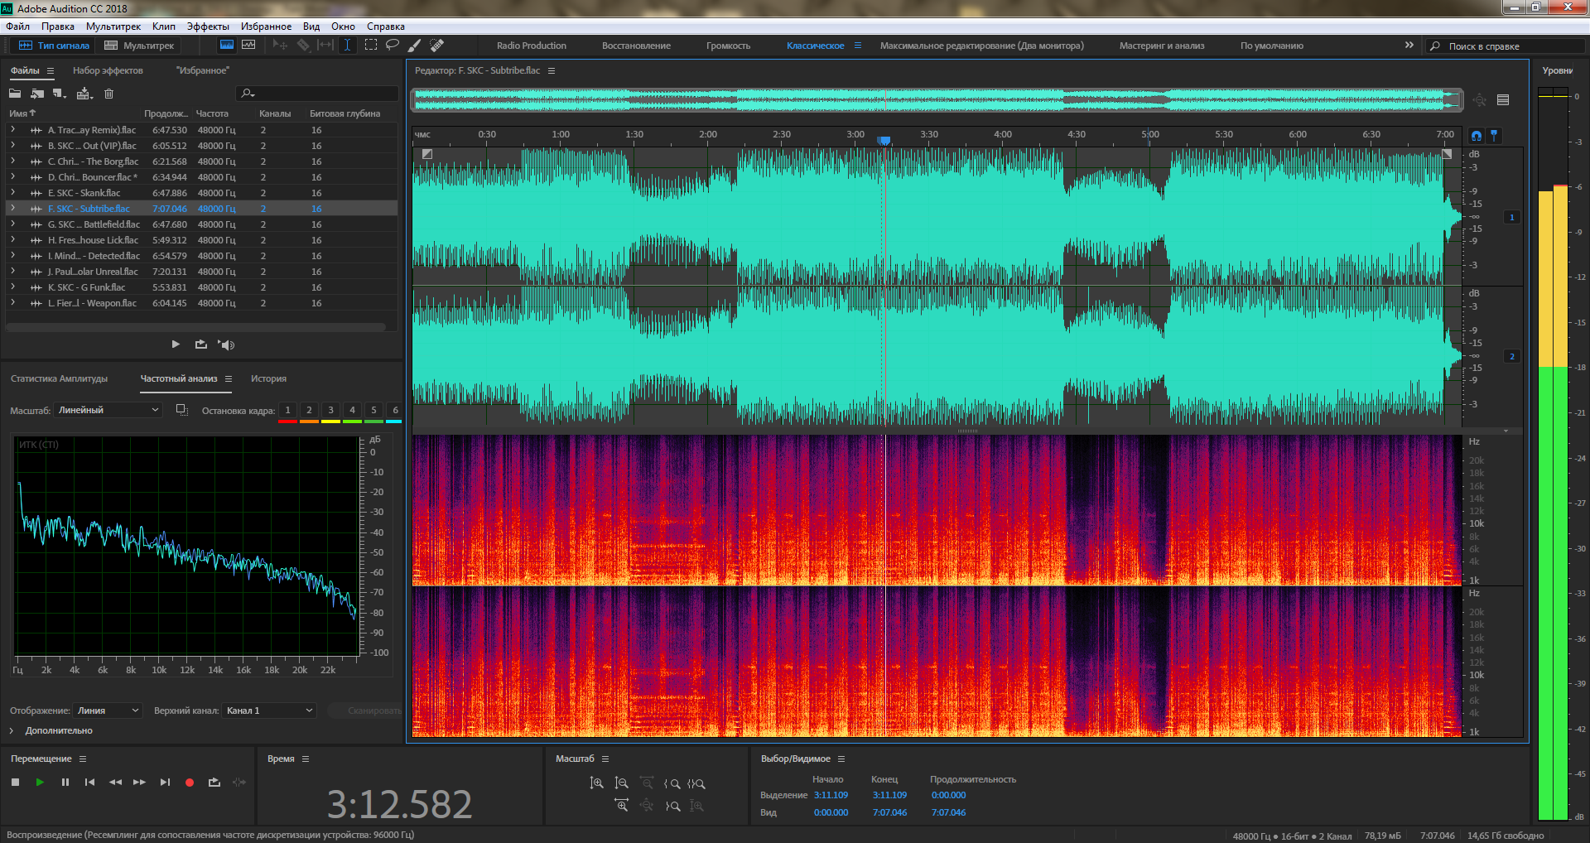Click the delete trash icon in Files panel
The image size is (1590, 843).
(108, 94)
